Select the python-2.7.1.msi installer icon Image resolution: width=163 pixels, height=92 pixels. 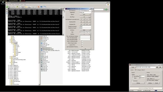pyautogui.click(x=42, y=62)
